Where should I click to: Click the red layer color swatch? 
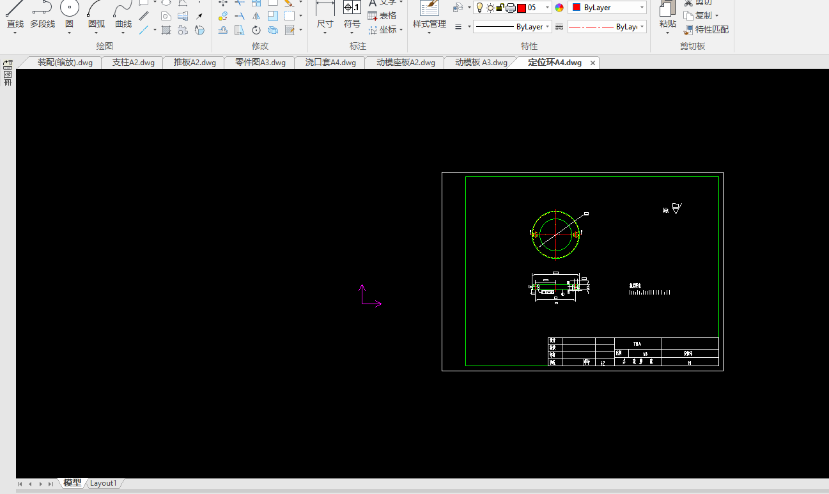[522, 8]
